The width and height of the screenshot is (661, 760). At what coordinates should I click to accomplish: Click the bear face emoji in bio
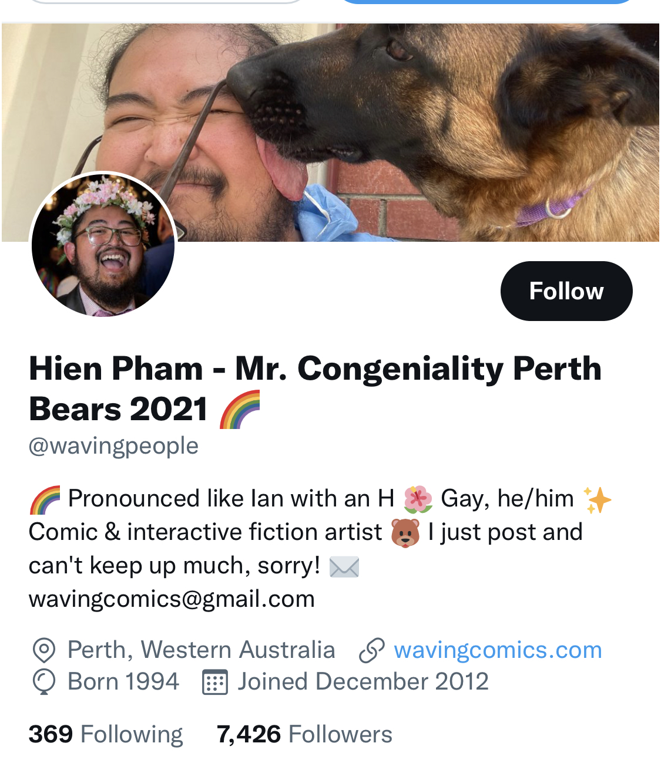pyautogui.click(x=405, y=533)
